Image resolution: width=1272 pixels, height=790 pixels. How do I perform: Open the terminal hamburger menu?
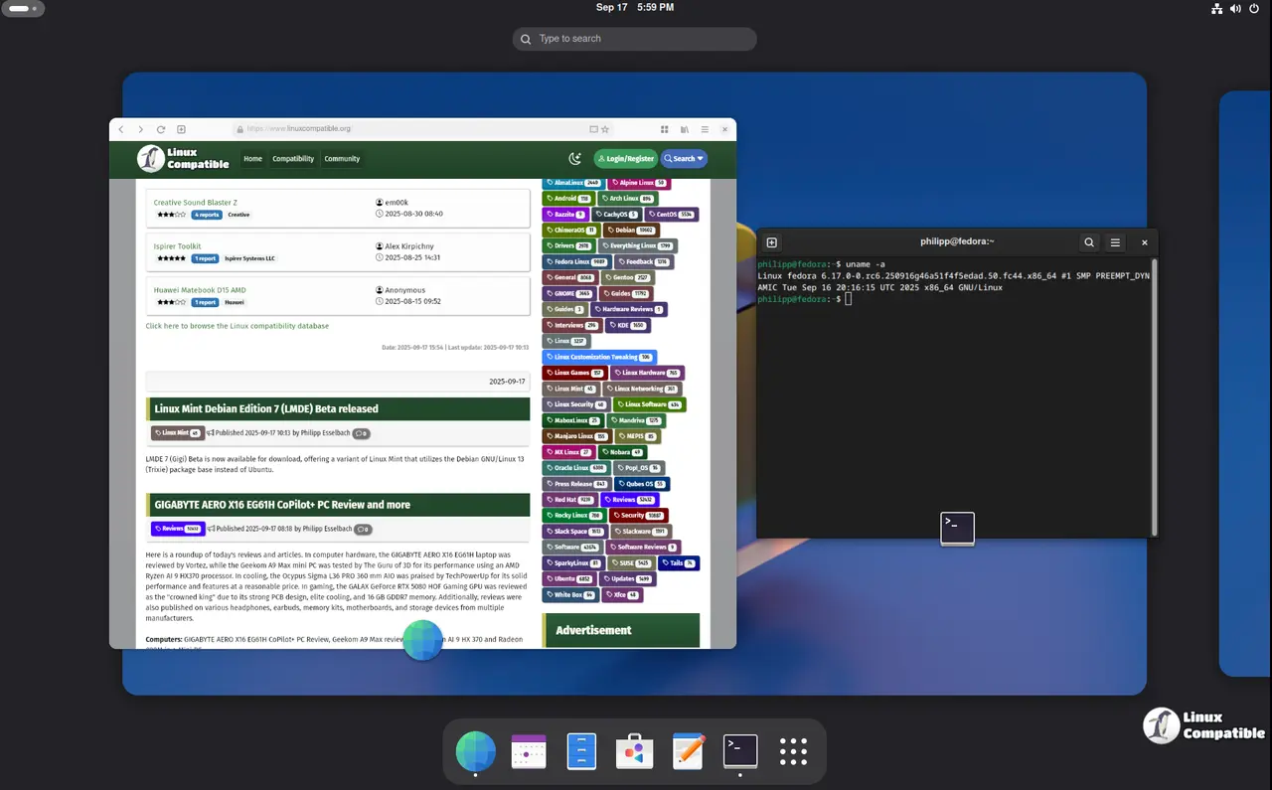[x=1115, y=241]
